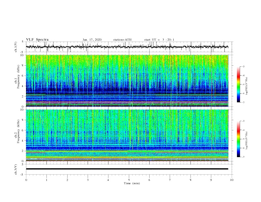This screenshot has width=261, height=202.
Task: Click the "Time (min)" axis label
Action: coord(132,183)
